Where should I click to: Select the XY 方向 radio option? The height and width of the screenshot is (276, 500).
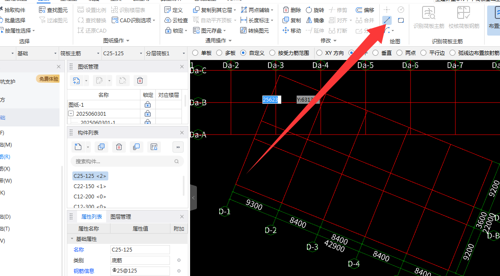[x=319, y=53]
